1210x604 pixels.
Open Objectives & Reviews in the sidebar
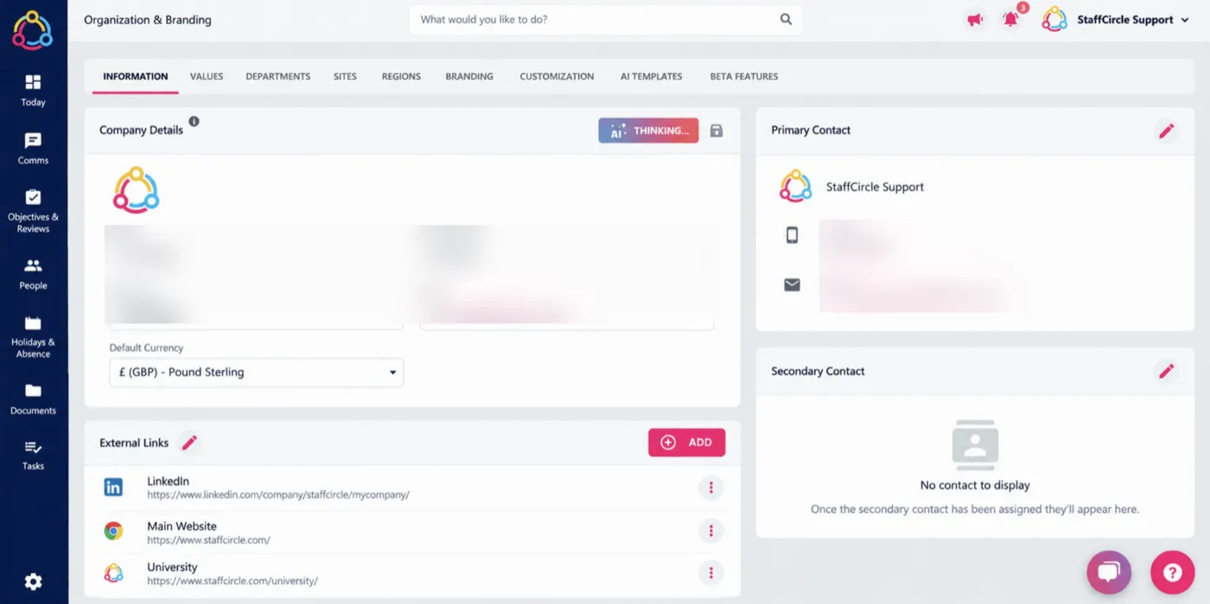click(x=33, y=211)
